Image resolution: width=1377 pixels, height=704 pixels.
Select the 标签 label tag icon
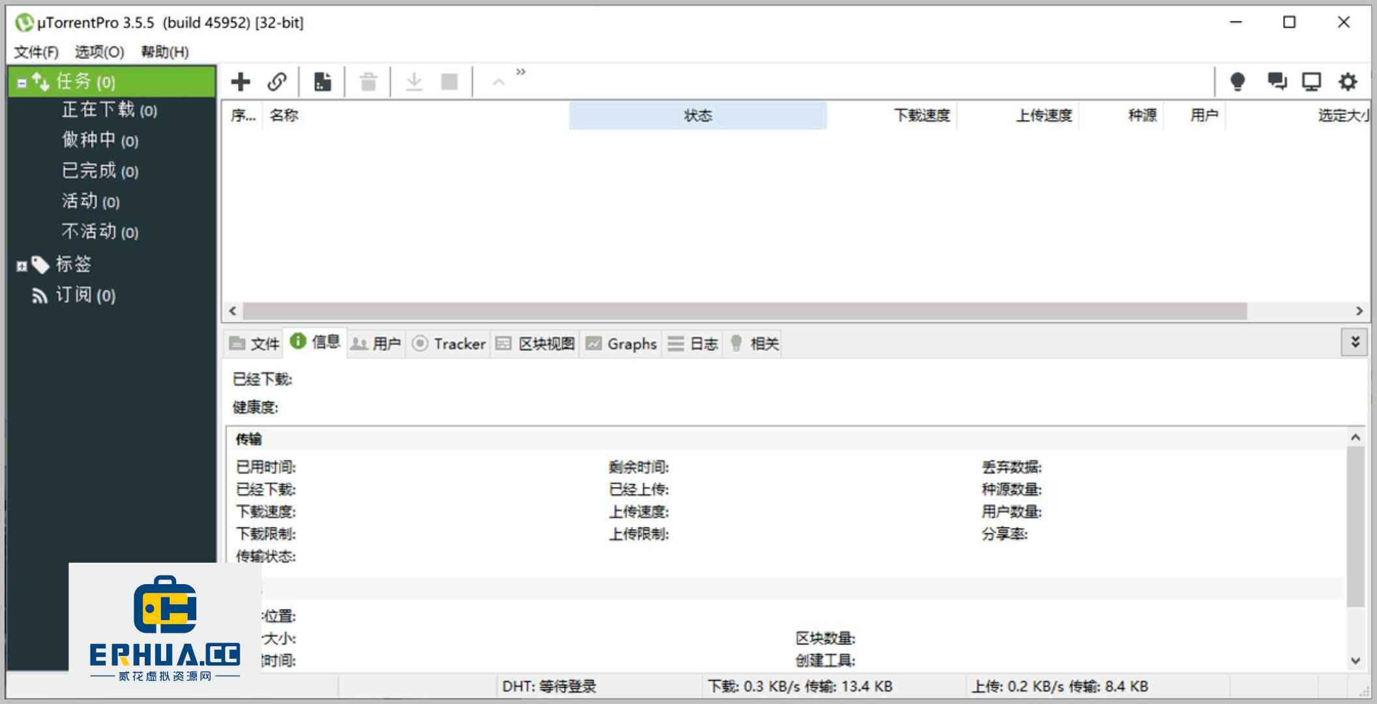42,264
